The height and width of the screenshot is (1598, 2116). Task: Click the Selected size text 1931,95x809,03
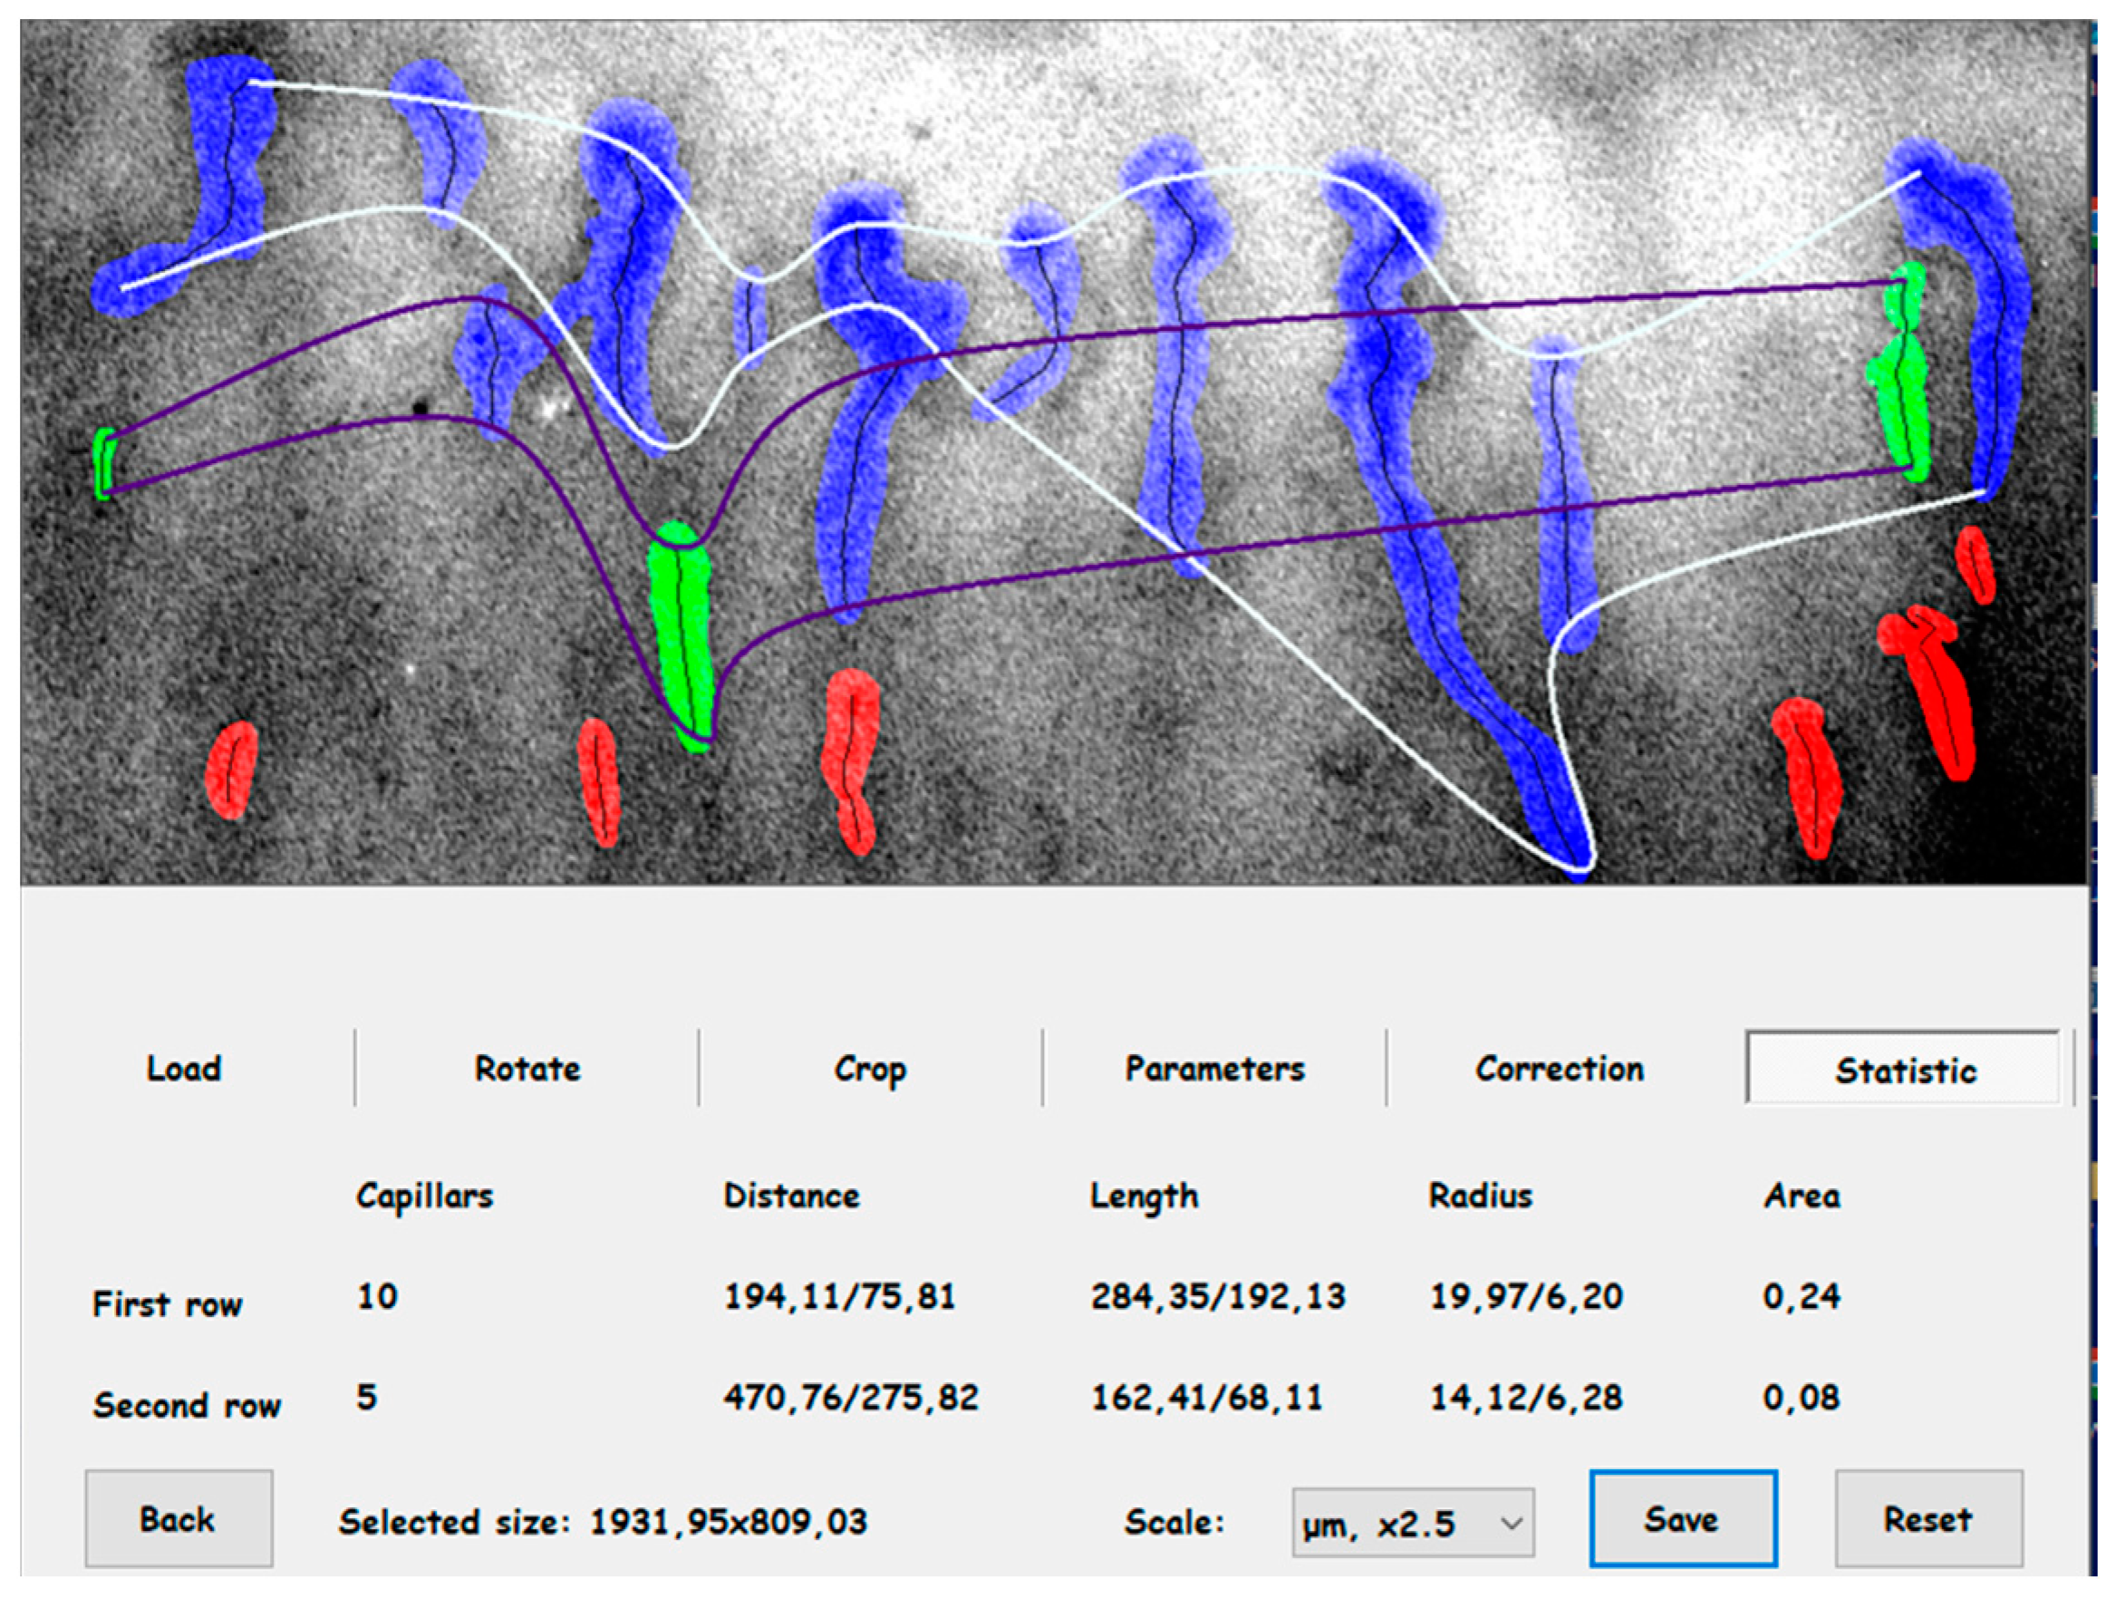[603, 1522]
